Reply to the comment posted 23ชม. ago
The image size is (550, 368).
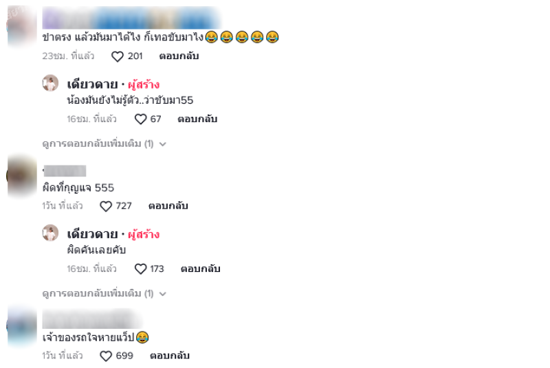click(179, 56)
